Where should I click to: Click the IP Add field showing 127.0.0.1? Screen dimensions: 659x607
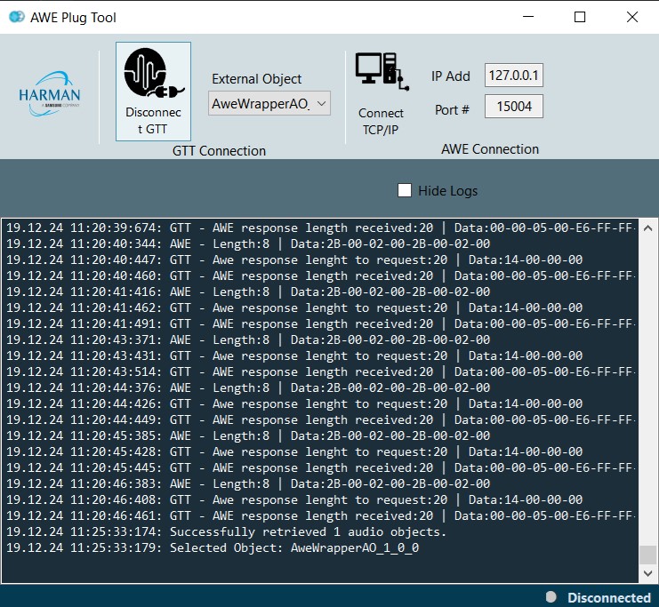click(x=514, y=76)
